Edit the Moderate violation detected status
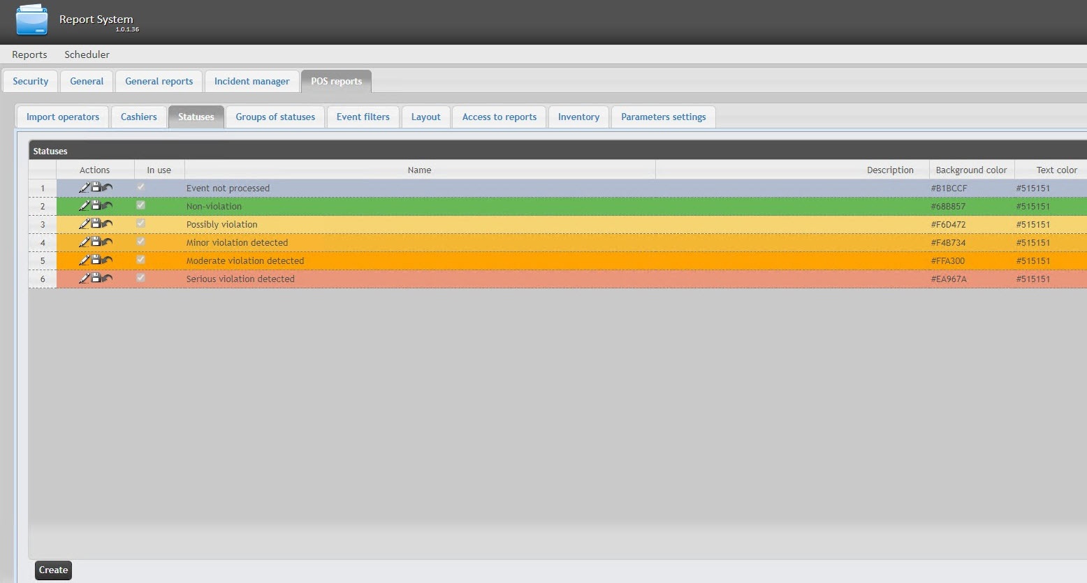The width and height of the screenshot is (1087, 583). [x=84, y=260]
